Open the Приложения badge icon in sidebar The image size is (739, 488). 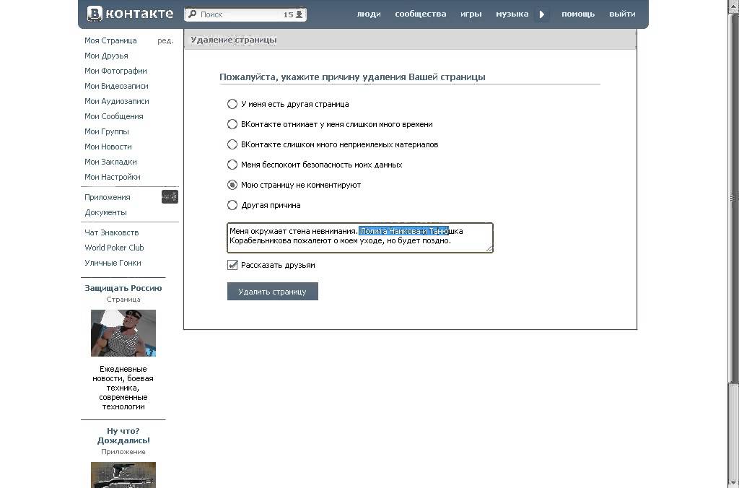[x=170, y=197]
